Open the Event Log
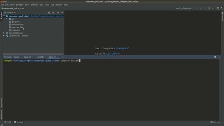Screen dimensions: 224x126 (215, 122)
